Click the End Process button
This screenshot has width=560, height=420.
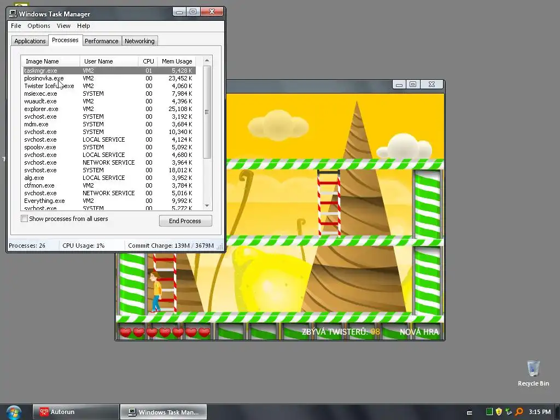click(185, 221)
